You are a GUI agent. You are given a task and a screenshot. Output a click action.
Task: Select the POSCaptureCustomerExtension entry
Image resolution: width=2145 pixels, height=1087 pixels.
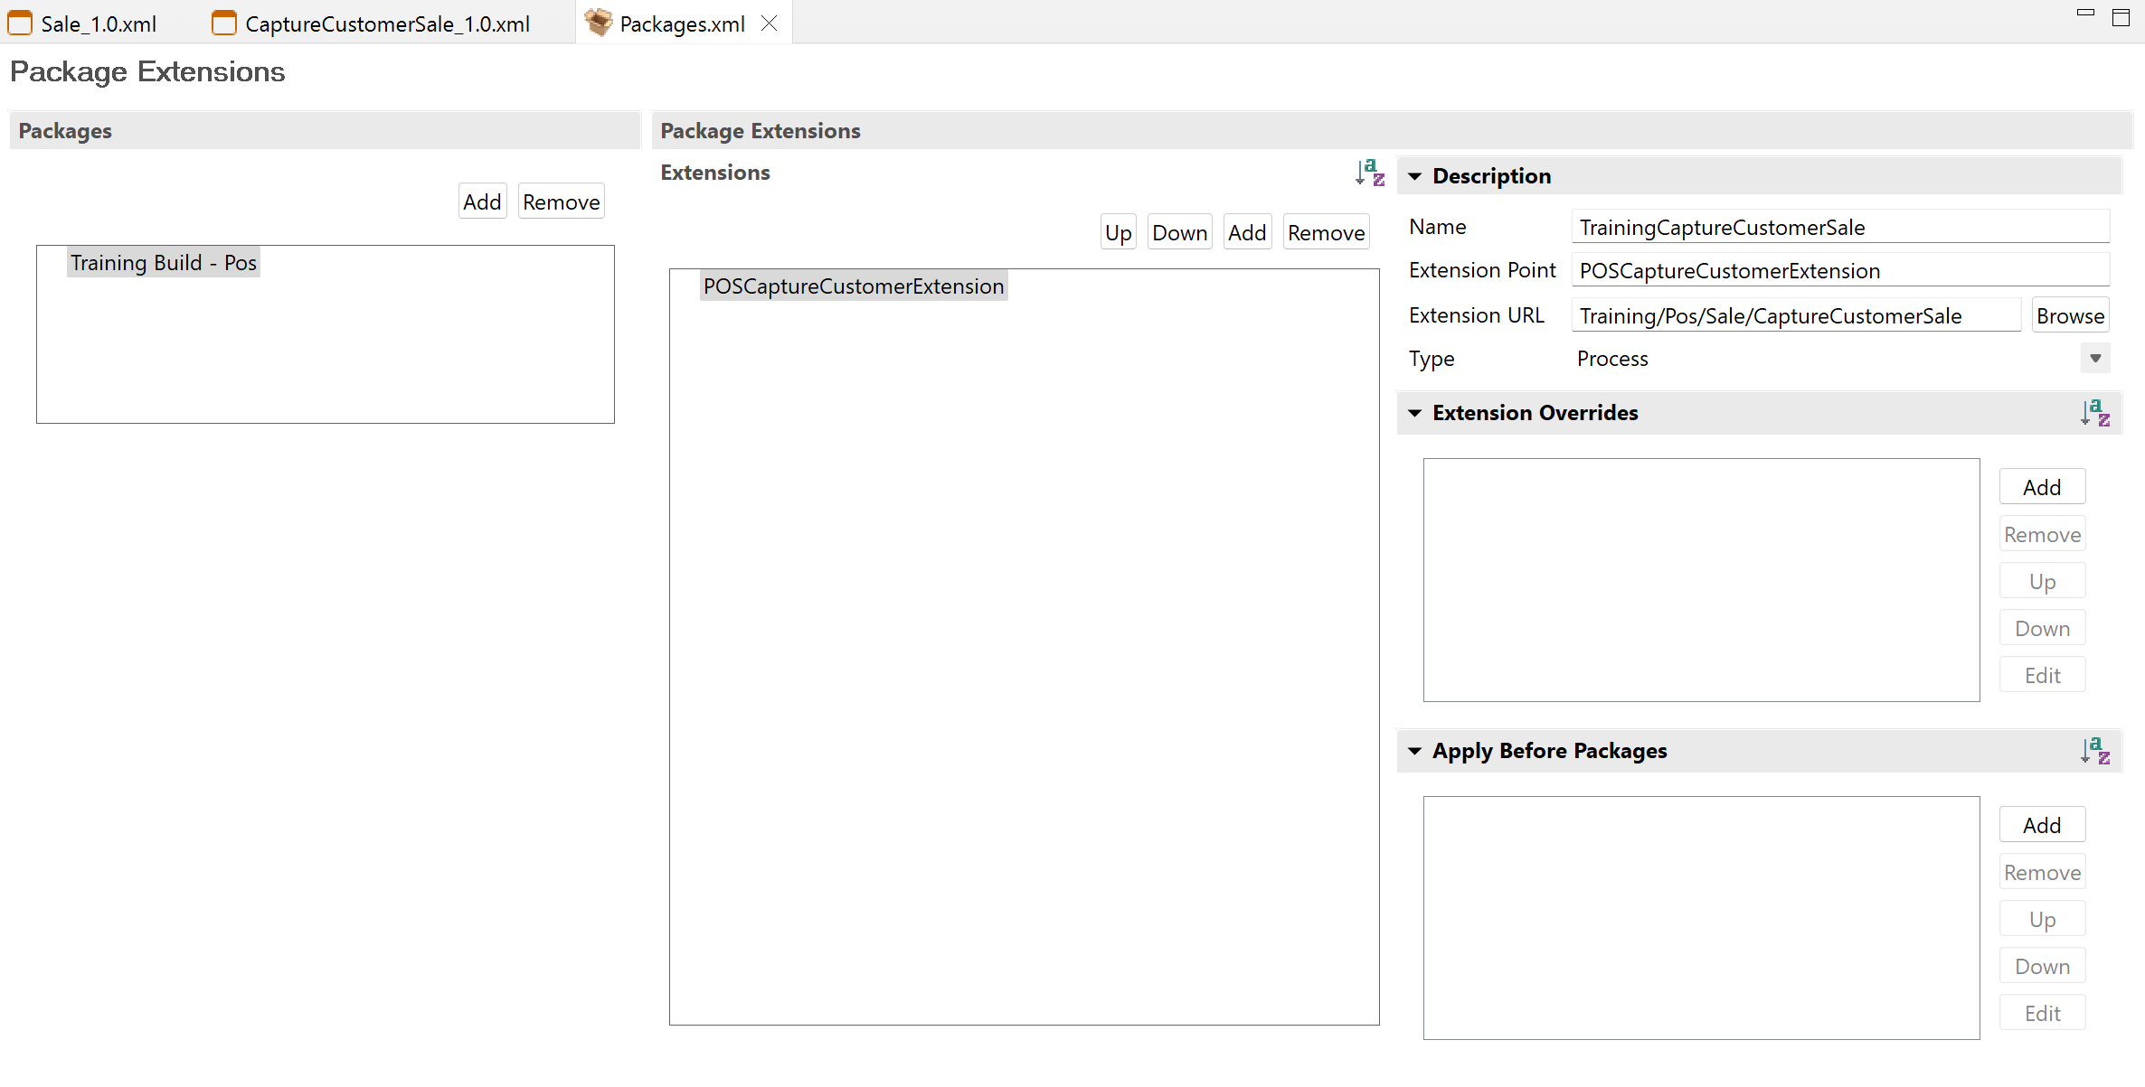click(852, 286)
